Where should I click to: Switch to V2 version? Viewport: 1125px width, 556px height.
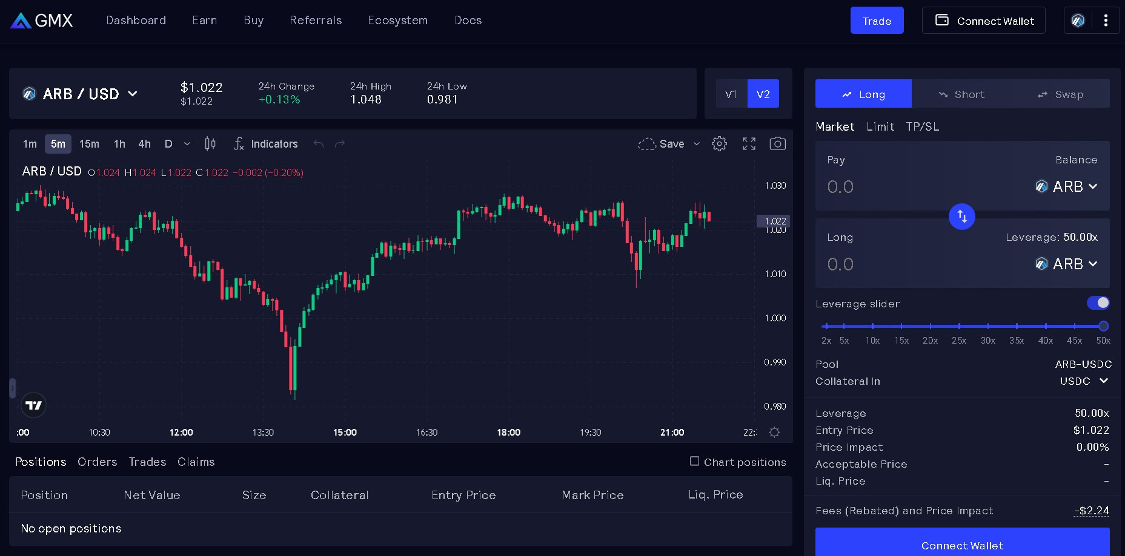pyautogui.click(x=763, y=94)
